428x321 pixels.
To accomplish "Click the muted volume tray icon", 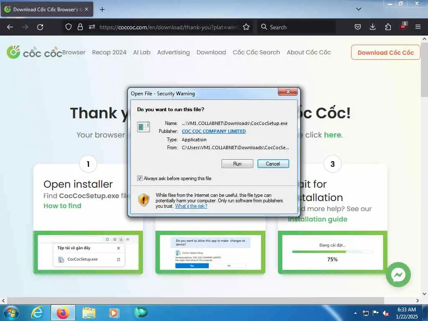I will [386, 313].
